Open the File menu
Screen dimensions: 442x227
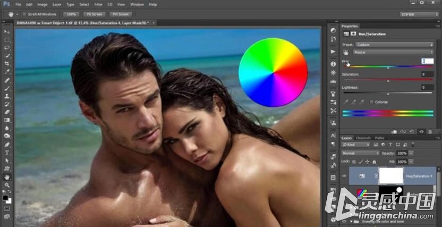pyautogui.click(x=18, y=5)
